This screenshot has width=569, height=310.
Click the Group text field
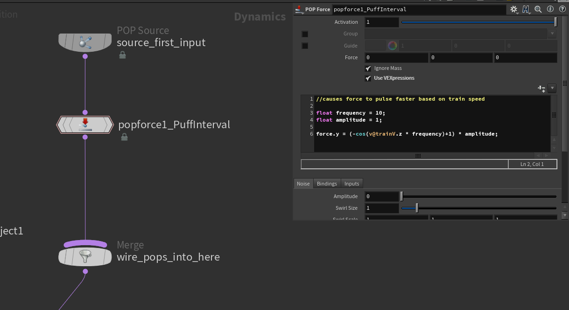pyautogui.click(x=457, y=34)
